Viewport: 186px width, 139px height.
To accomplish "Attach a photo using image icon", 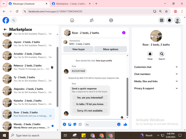I will point(70,124).
